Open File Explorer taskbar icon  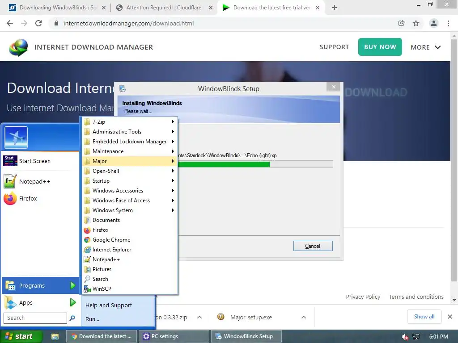55,337
